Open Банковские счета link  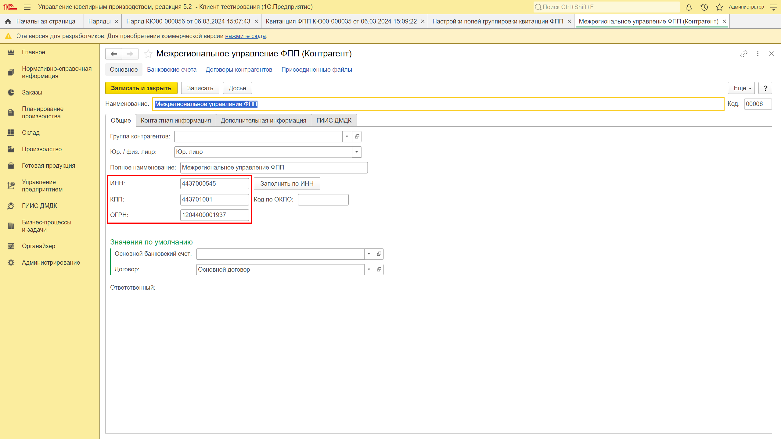click(x=172, y=70)
